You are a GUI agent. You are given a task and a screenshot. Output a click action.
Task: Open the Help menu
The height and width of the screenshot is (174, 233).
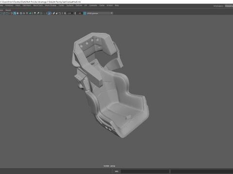coord(117,5)
